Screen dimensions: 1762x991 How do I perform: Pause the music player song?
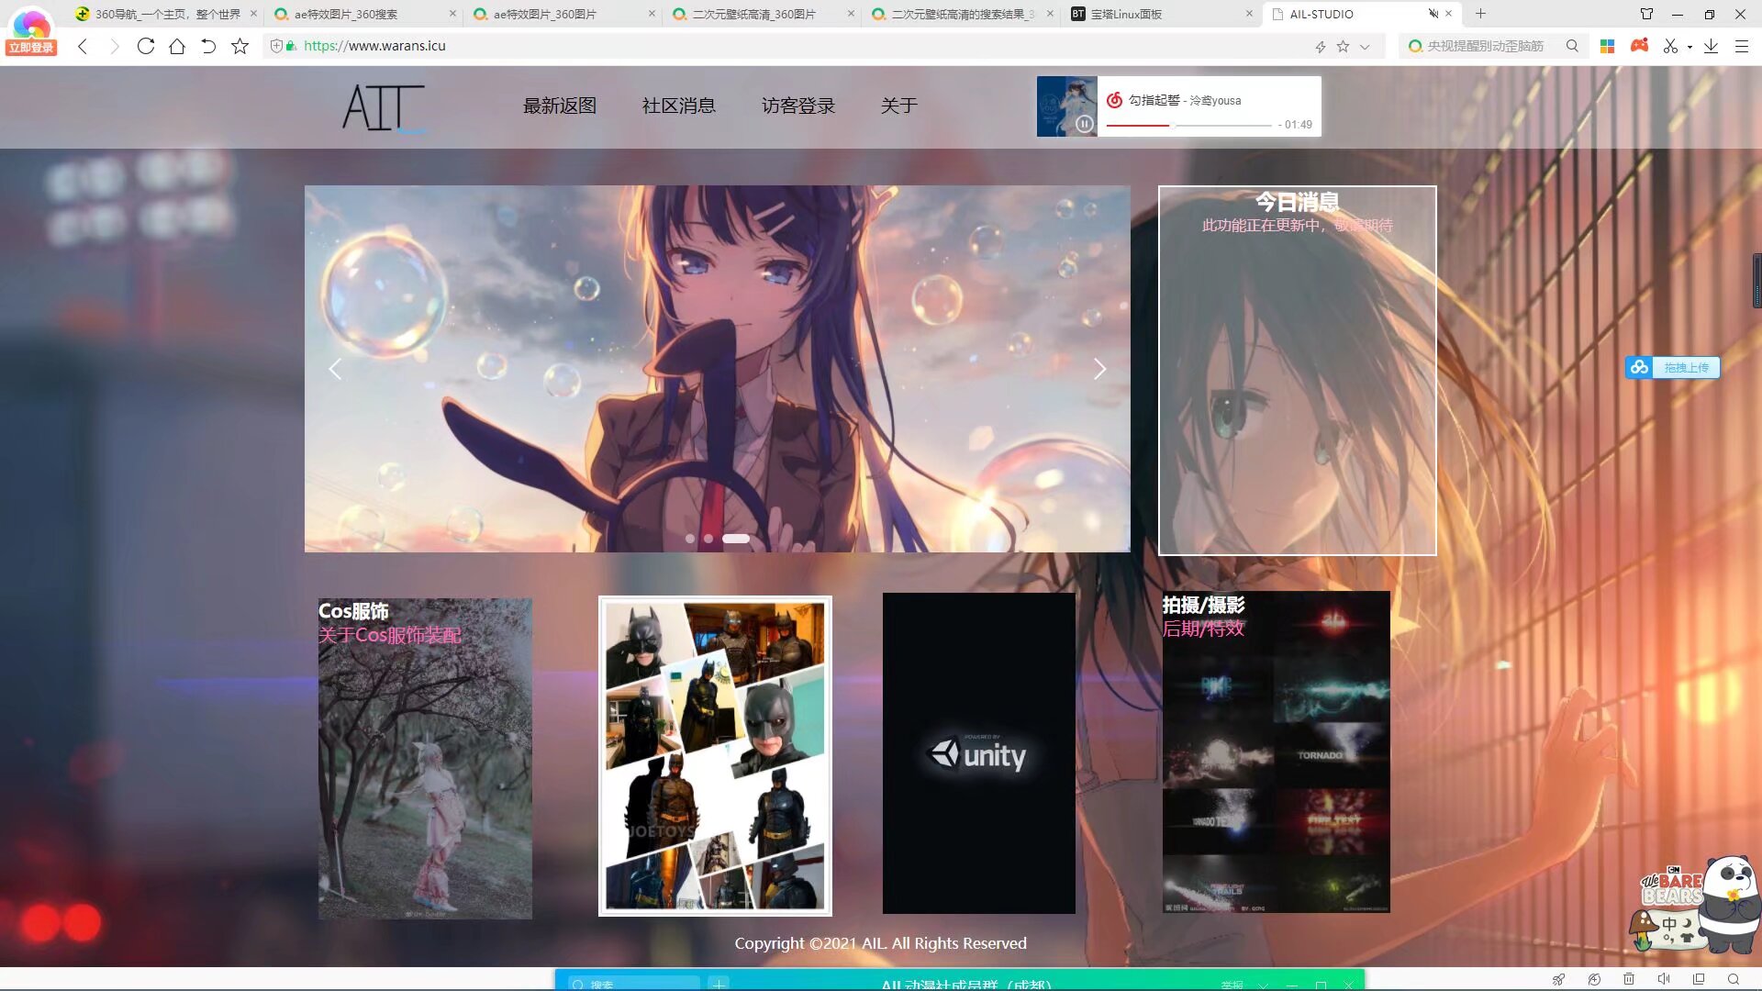[x=1085, y=124]
